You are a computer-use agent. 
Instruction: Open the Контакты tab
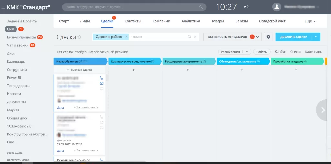[x=133, y=21]
